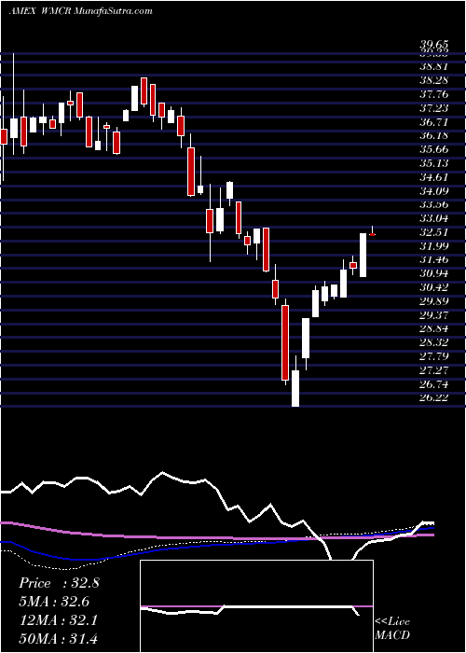Click the 27.27 axis label

(433, 369)
